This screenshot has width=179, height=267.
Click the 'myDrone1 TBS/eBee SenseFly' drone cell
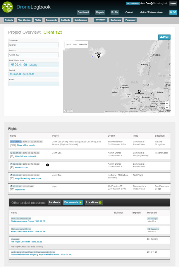click(118, 176)
